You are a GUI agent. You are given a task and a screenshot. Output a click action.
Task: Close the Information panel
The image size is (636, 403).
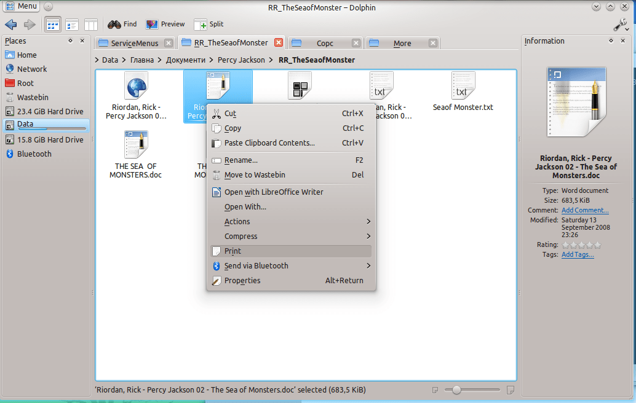623,41
